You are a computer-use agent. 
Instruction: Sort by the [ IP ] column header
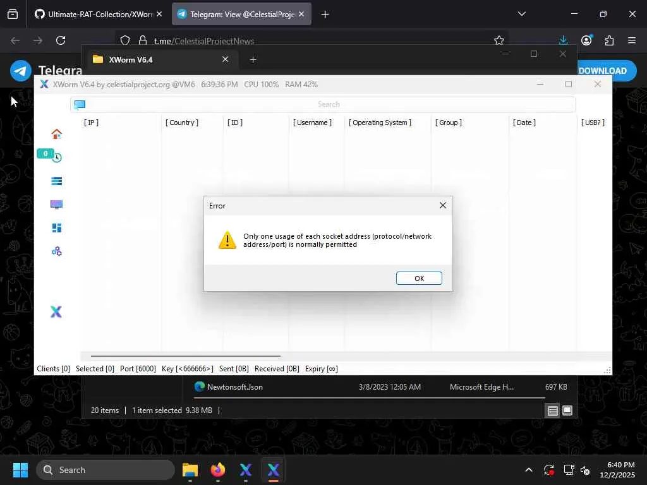91,123
